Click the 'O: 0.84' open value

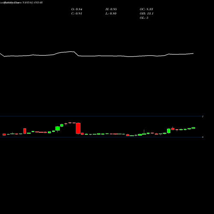click(77, 9)
